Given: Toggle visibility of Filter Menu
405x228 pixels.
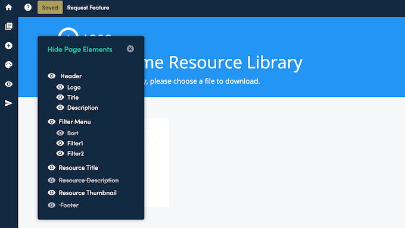Looking at the screenshot, I should click(x=52, y=122).
